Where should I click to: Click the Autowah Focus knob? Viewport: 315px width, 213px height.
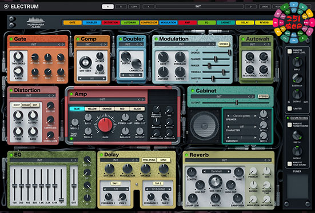pos(264,70)
